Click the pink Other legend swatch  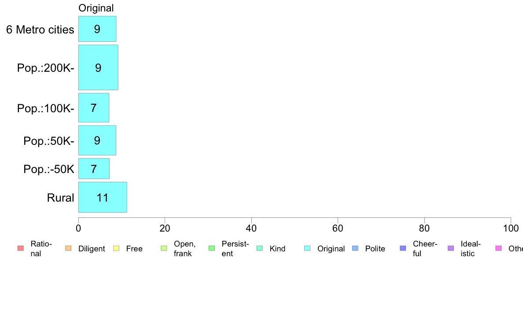click(x=499, y=248)
